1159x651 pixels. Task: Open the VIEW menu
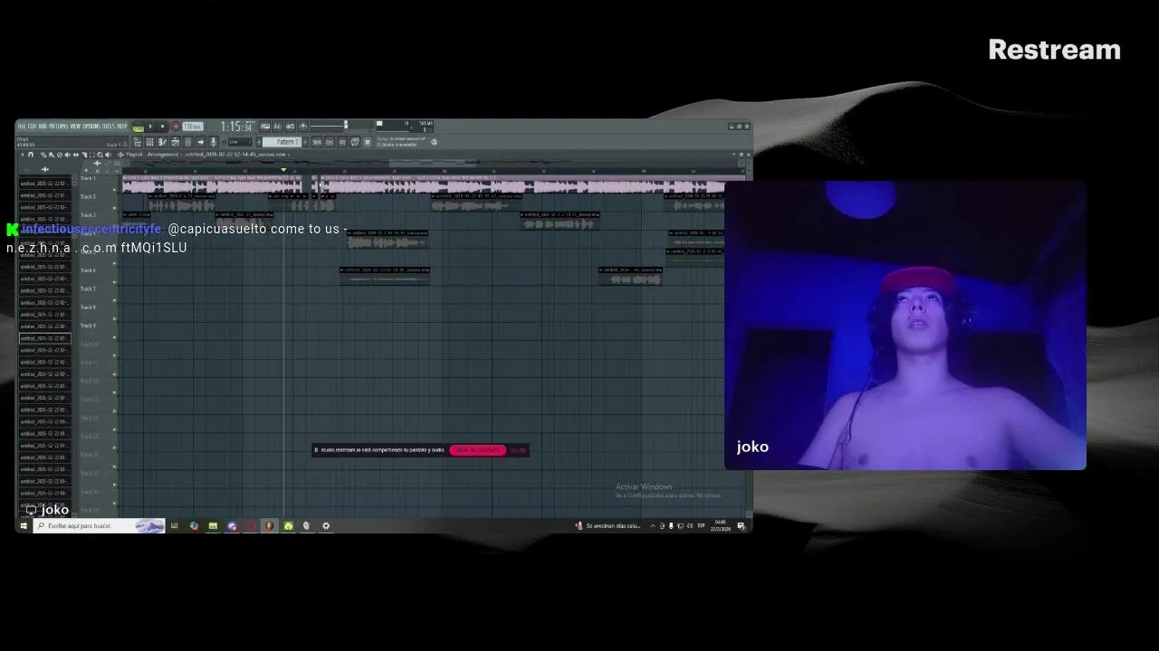[75, 126]
